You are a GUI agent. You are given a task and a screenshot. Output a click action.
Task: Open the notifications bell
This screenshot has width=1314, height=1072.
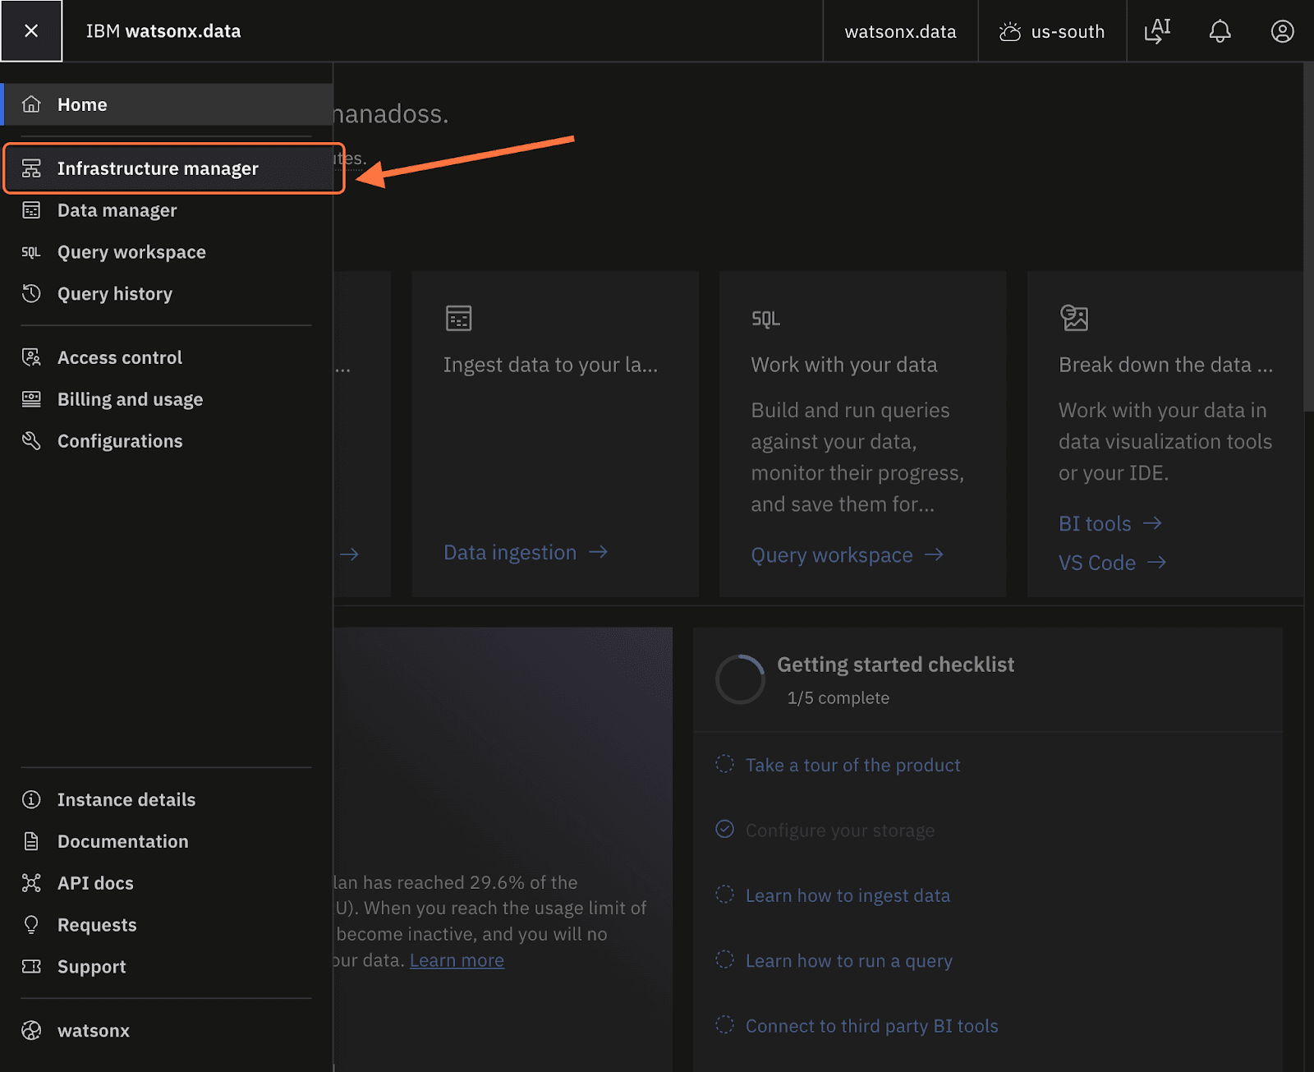click(1220, 31)
